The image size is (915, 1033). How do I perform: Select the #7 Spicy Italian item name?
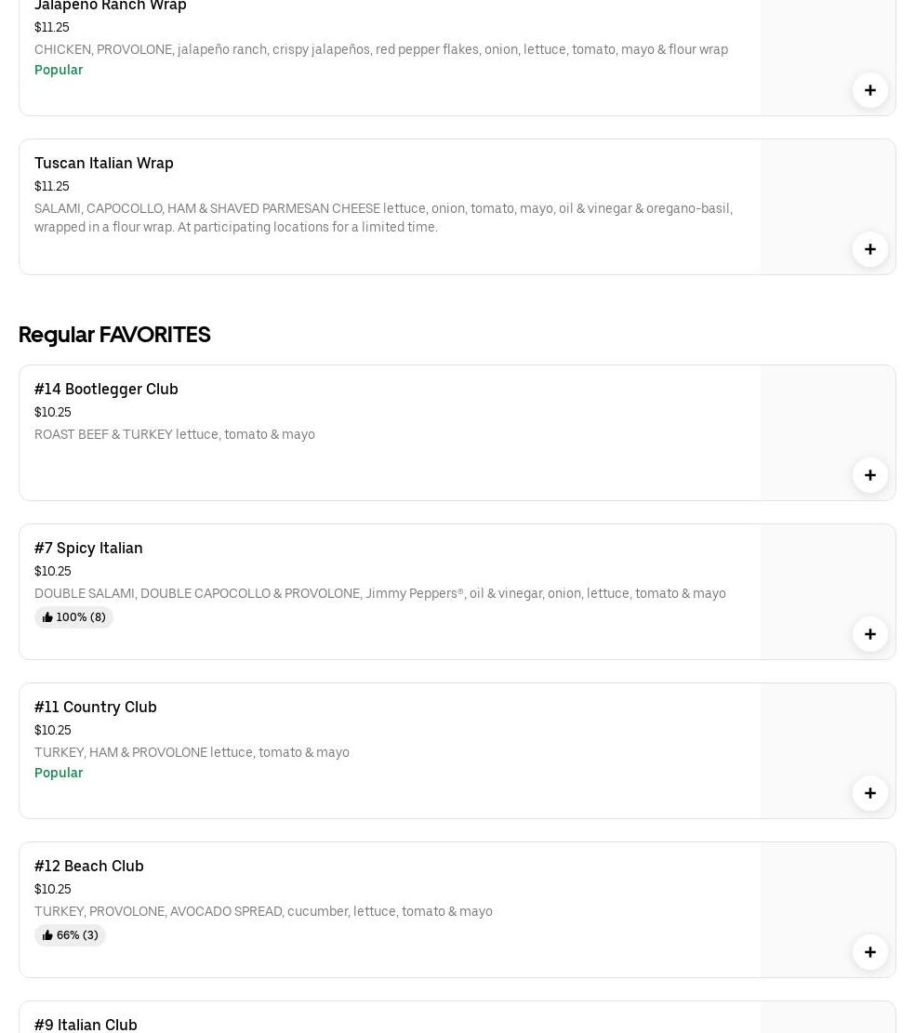point(88,548)
